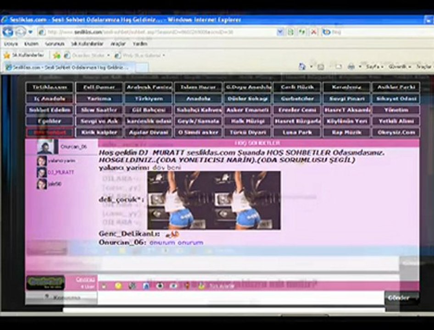Join the Gül Bahçesi room
The width and height of the screenshot is (434, 330).
coord(149,110)
